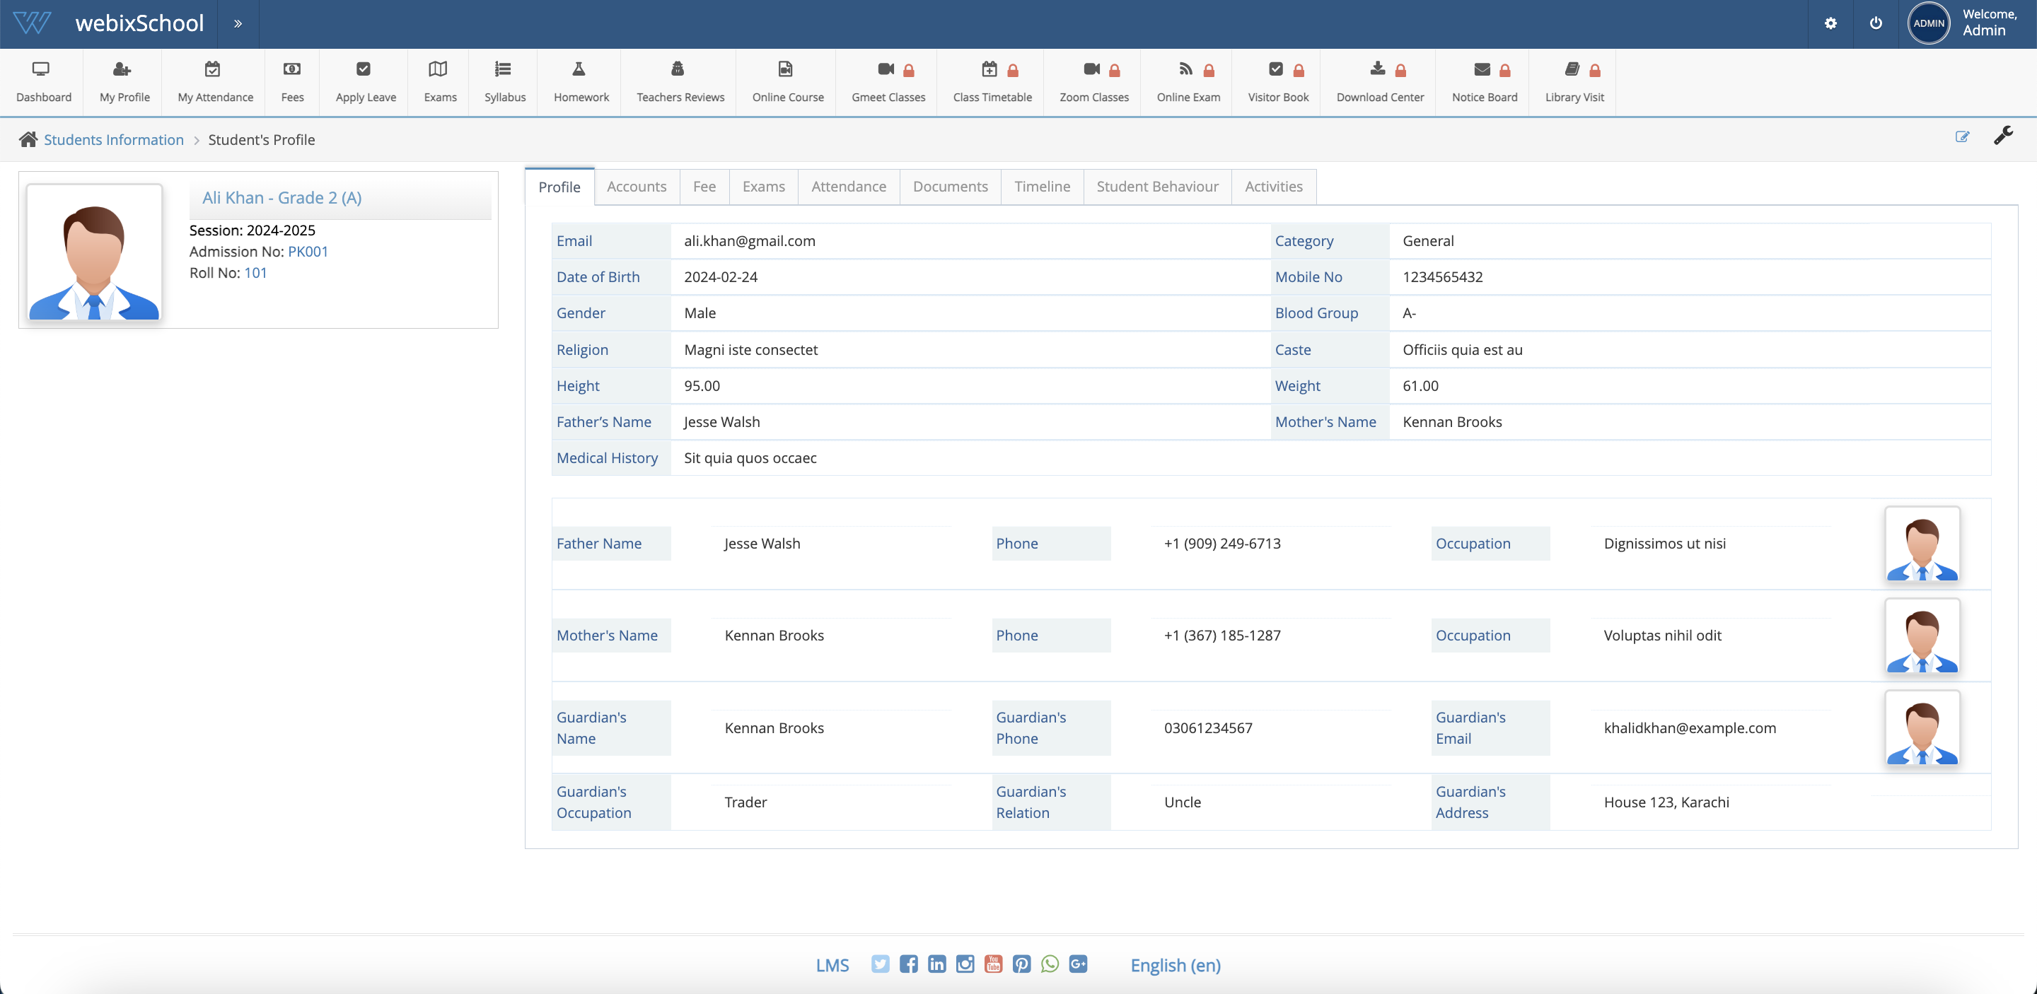Viewport: 2037px width, 994px height.
Task: Open the Student Behaviour tab
Action: 1157,187
